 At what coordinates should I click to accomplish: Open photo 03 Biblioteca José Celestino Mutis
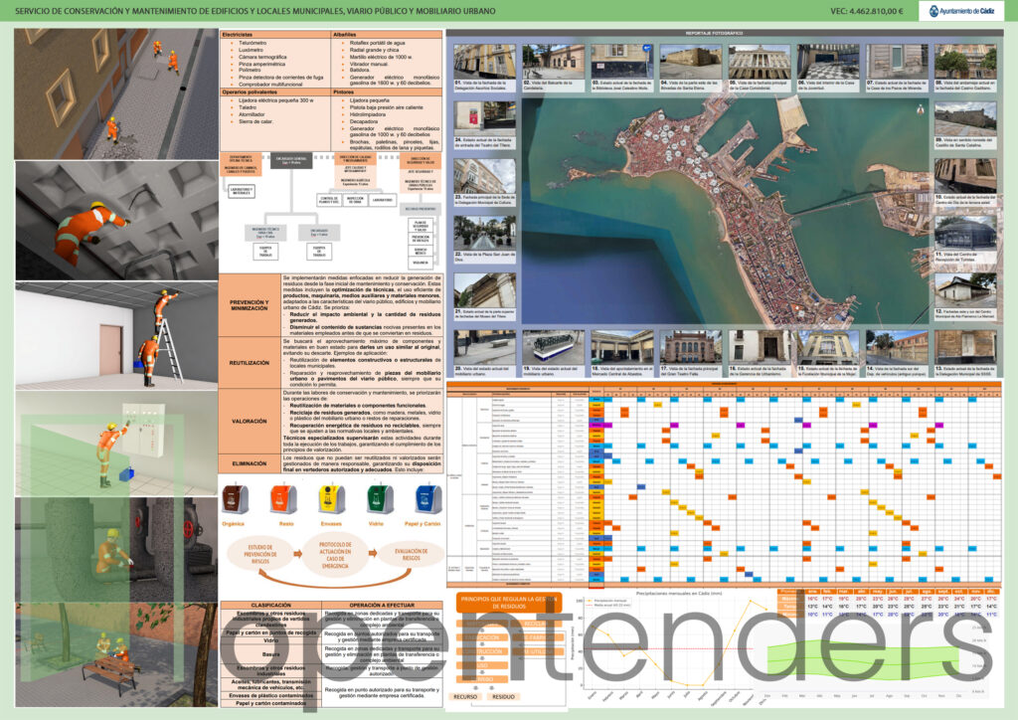[x=622, y=62]
